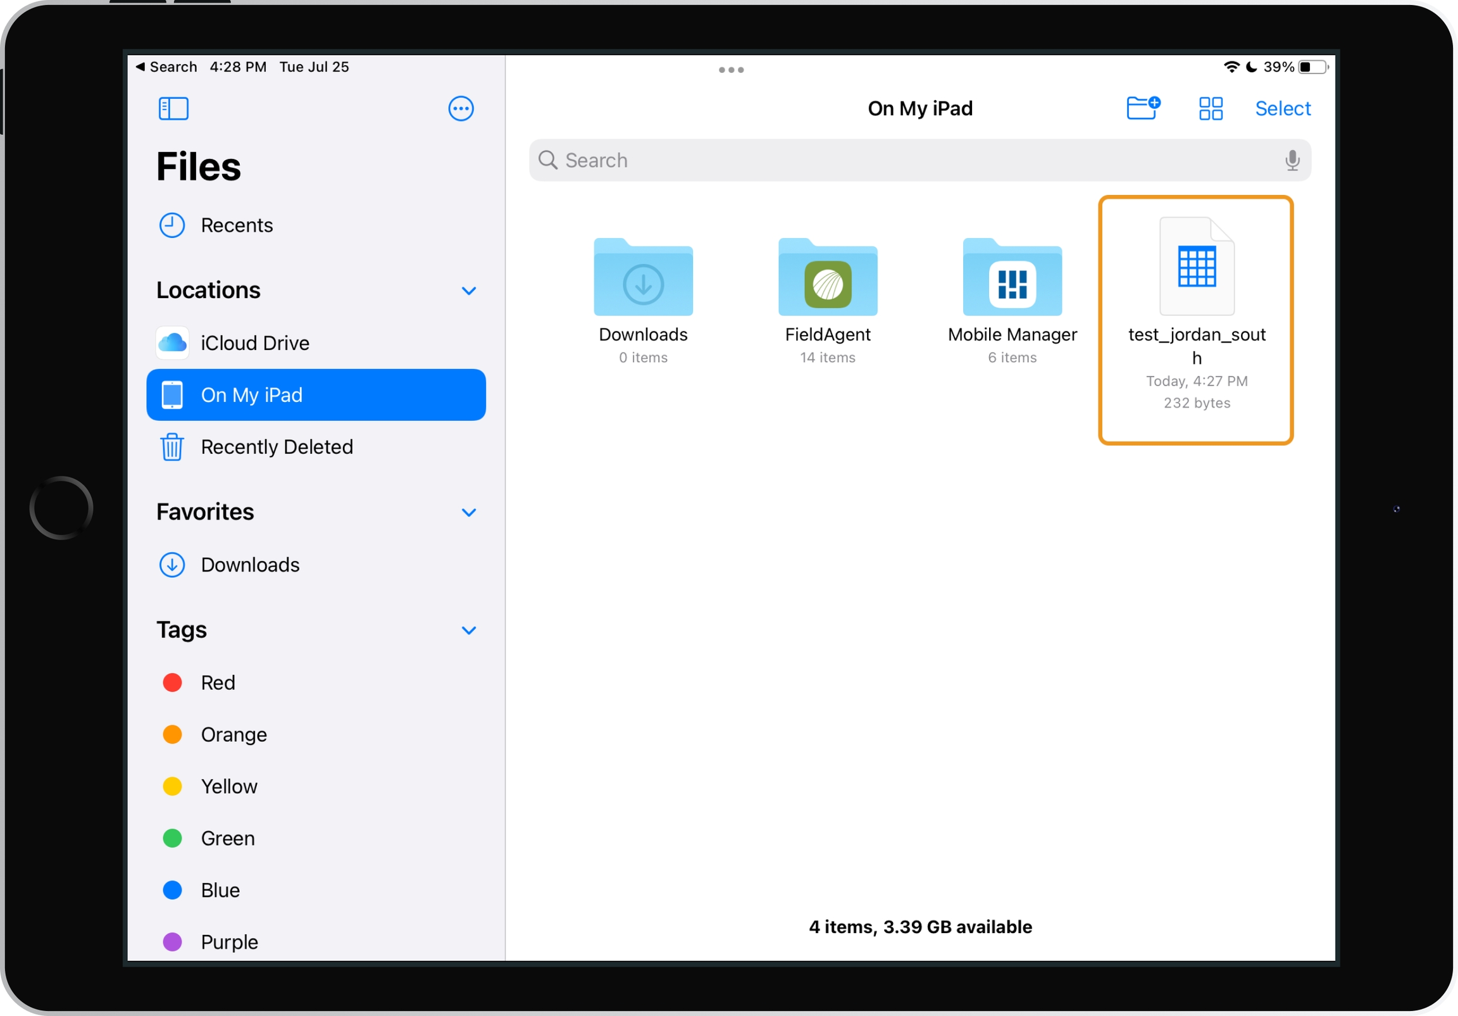Open Recently Deleted location
The image size is (1458, 1016).
[x=277, y=448]
